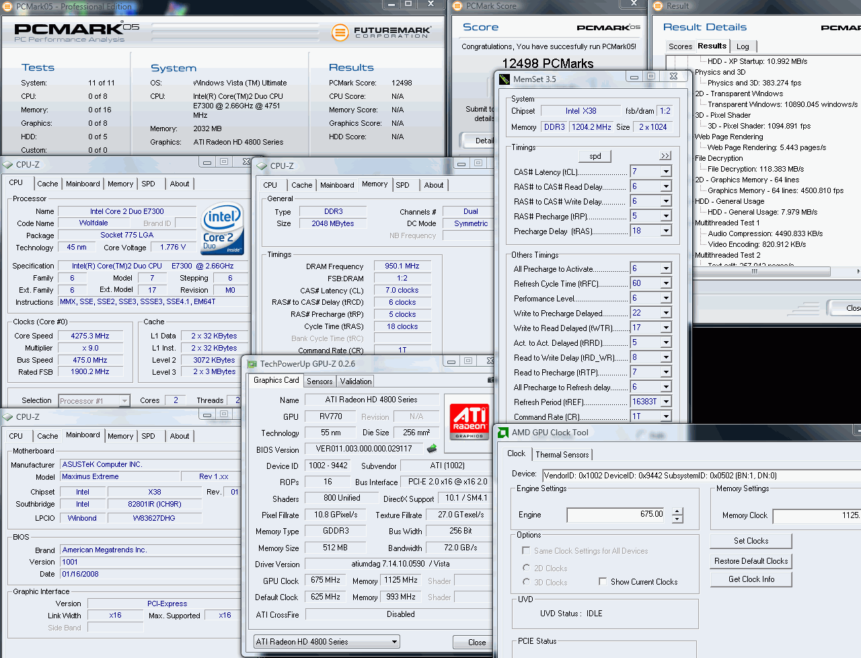Screen dimensions: 861x658
Task: Switch to Sensors tab in GPU-Z
Action: (320, 381)
